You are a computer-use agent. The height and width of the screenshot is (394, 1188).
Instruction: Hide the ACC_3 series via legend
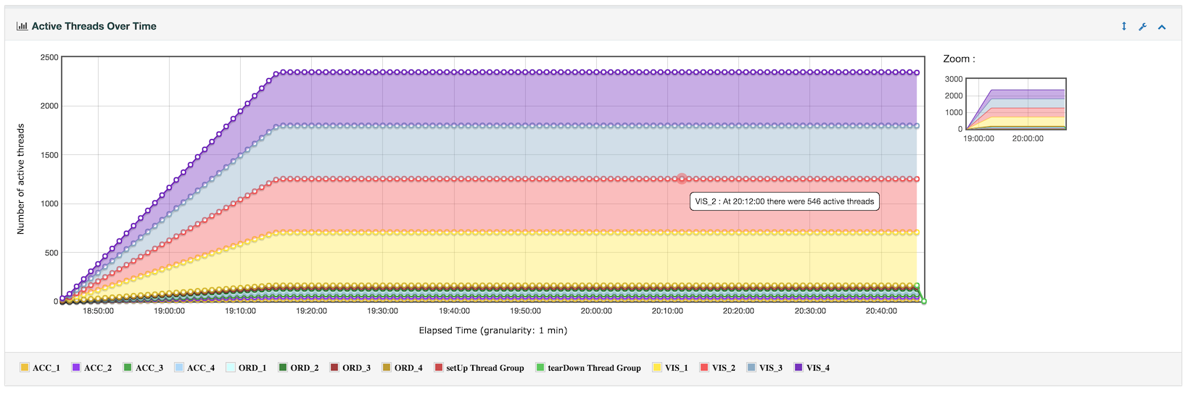(x=143, y=368)
